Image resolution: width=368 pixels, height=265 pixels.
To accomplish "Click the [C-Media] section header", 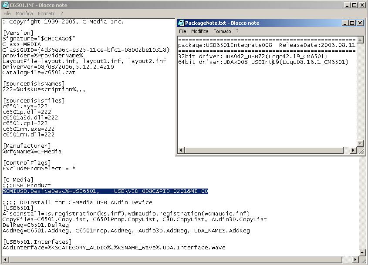I will point(18,180).
